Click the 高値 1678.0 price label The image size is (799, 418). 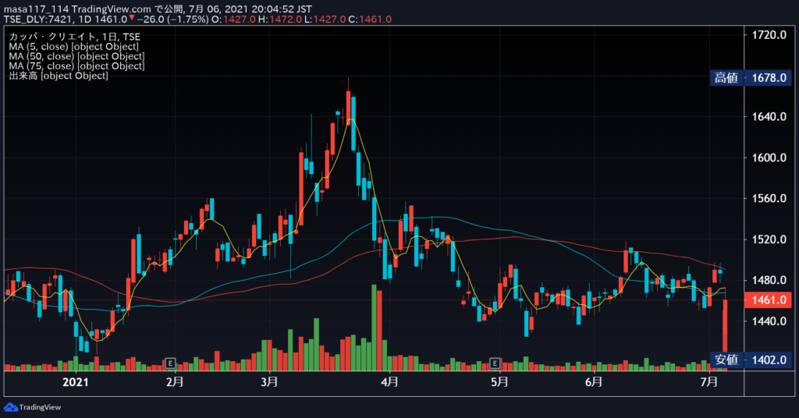click(x=751, y=78)
